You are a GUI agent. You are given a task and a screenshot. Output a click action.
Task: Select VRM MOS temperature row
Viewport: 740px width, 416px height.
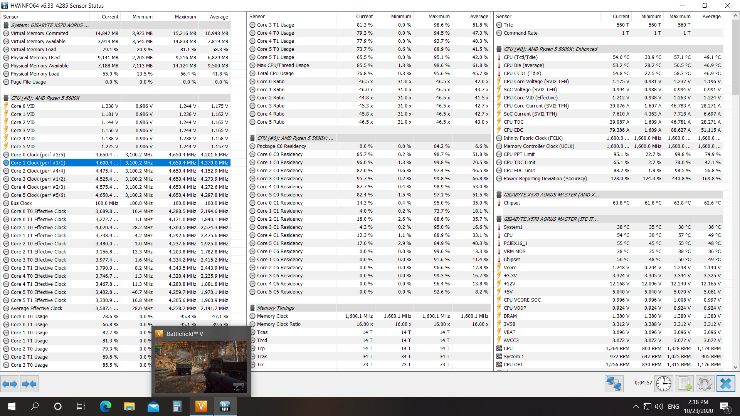pyautogui.click(x=609, y=251)
